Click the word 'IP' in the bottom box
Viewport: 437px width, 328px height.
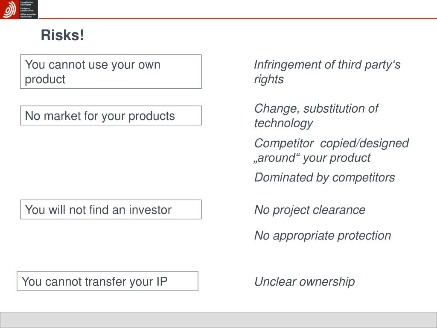[162, 281]
